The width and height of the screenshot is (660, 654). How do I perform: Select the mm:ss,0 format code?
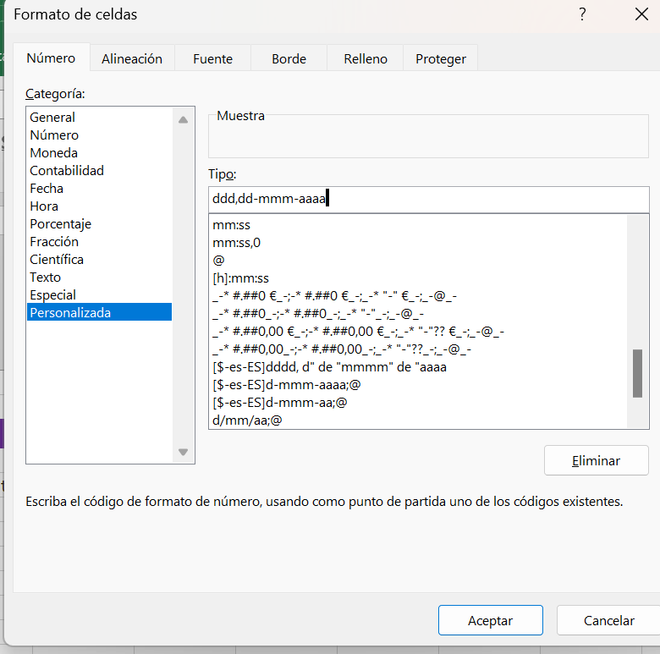point(418,243)
